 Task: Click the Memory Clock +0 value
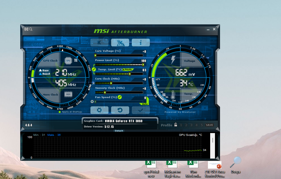[144, 89]
